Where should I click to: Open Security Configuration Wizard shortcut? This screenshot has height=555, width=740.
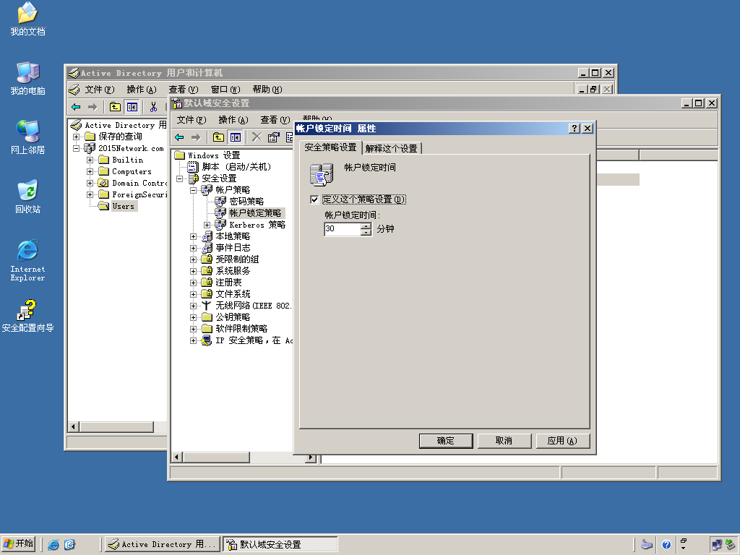click(x=27, y=316)
